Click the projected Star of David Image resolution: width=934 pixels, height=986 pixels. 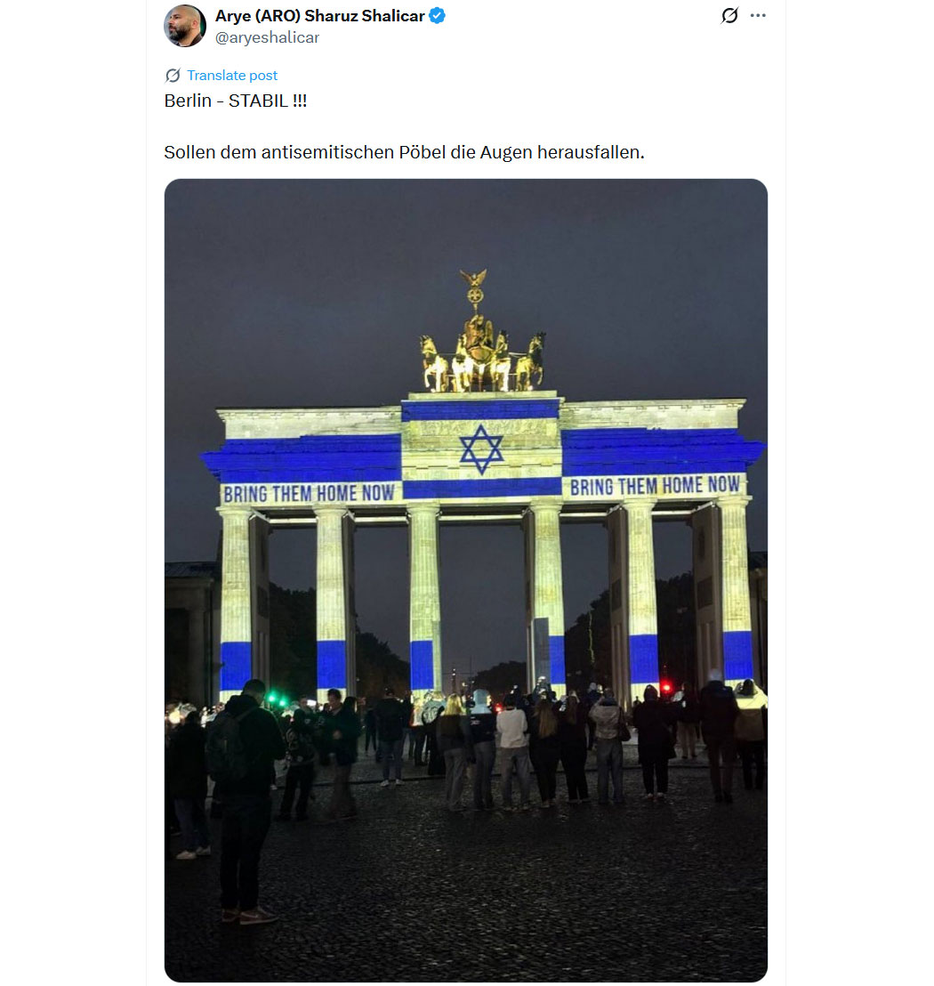(x=481, y=449)
